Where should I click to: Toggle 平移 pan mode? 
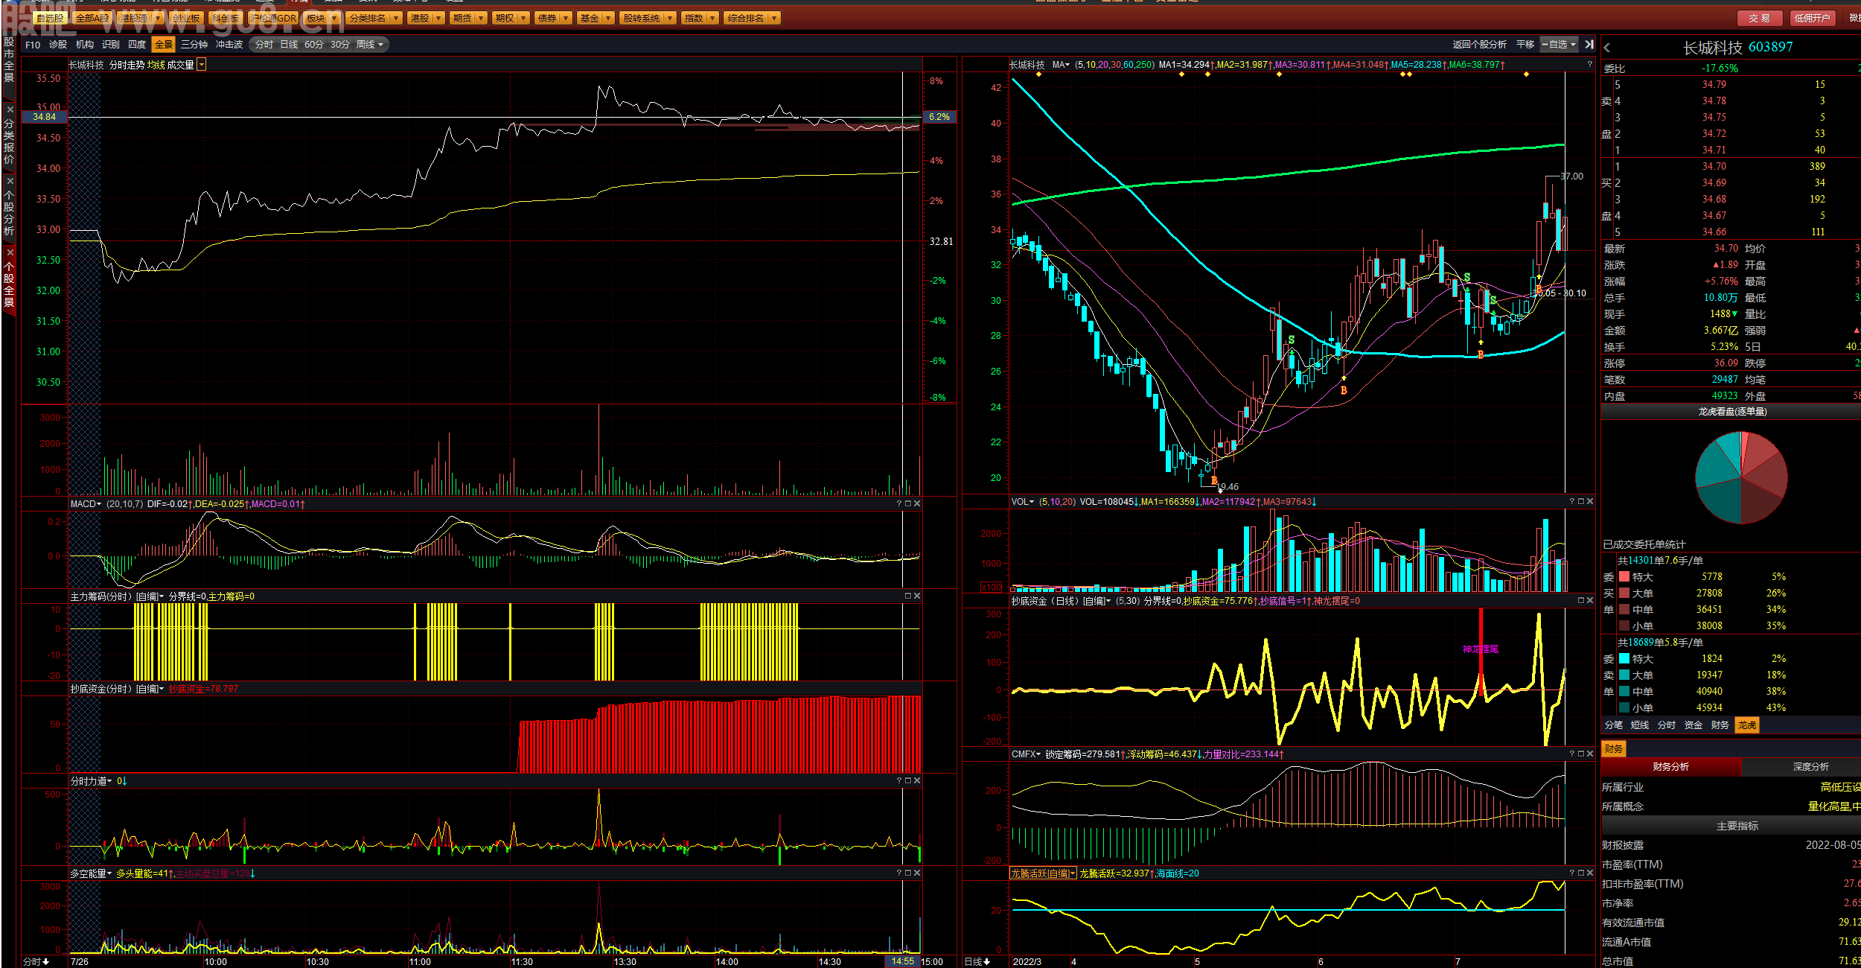[1525, 45]
